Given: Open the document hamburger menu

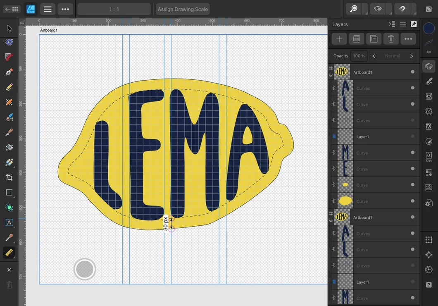Looking at the screenshot, I should 48,9.
